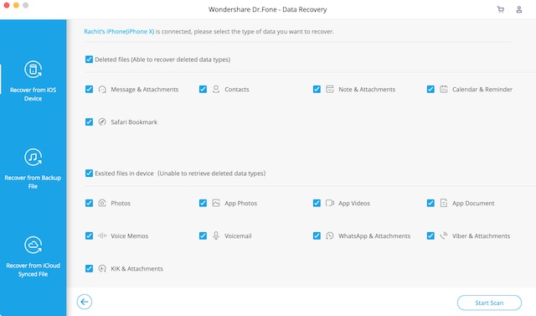
Task: Click the Existed files in device heading text
Action: point(180,174)
